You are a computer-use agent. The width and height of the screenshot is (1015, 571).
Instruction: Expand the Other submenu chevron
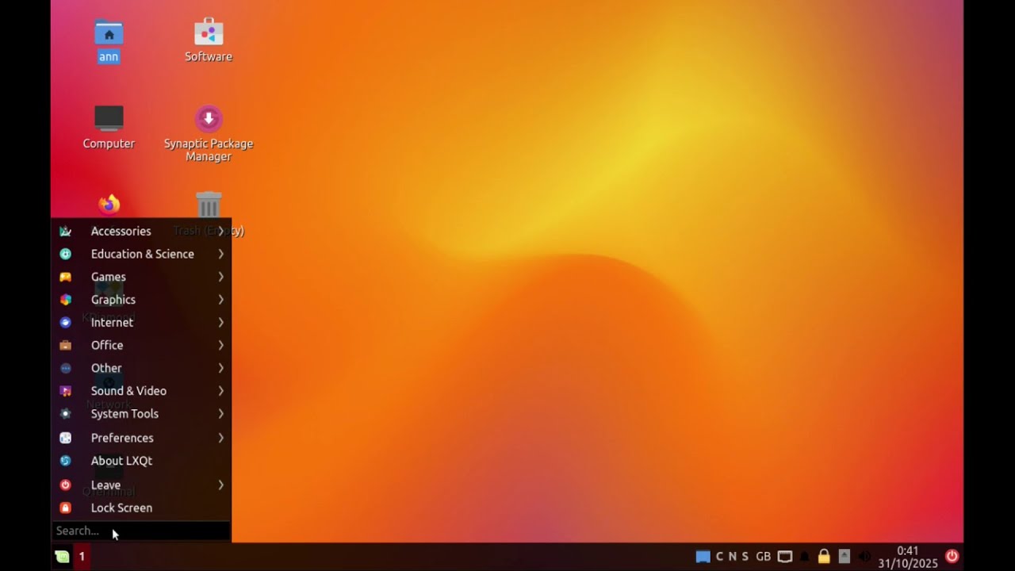pos(221,368)
